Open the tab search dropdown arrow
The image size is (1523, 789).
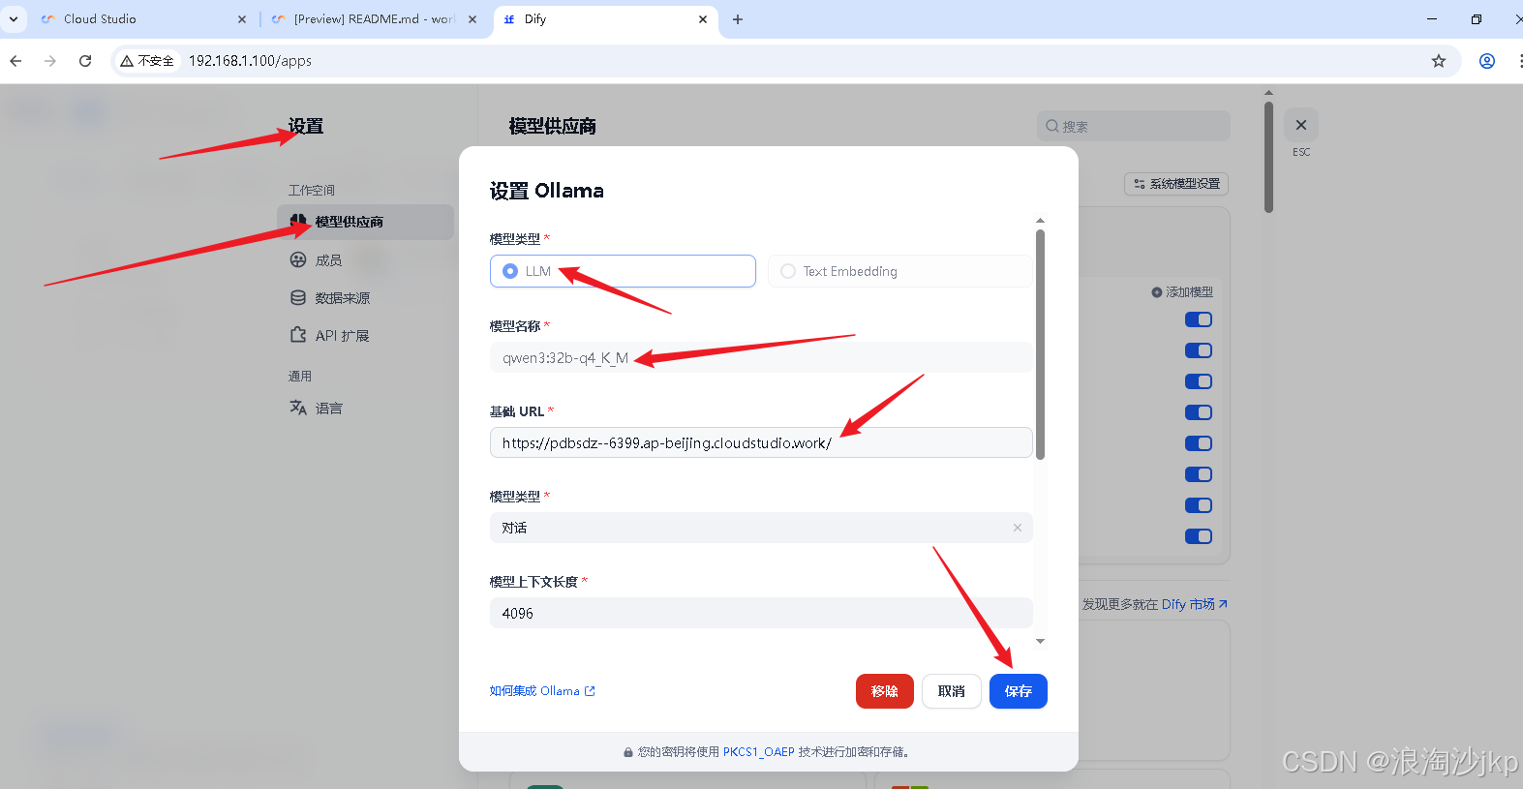pyautogui.click(x=14, y=19)
